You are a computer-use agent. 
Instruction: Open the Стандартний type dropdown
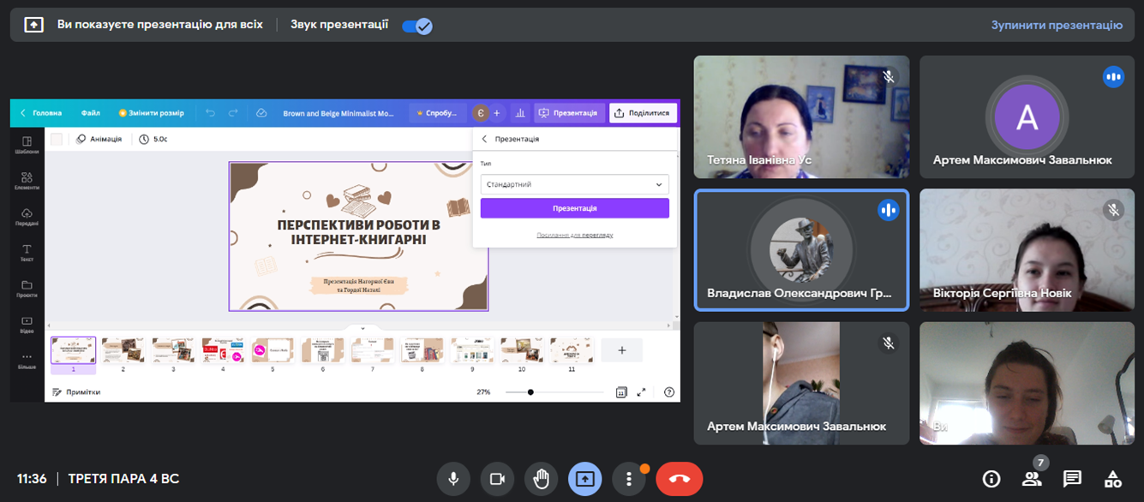[574, 184]
